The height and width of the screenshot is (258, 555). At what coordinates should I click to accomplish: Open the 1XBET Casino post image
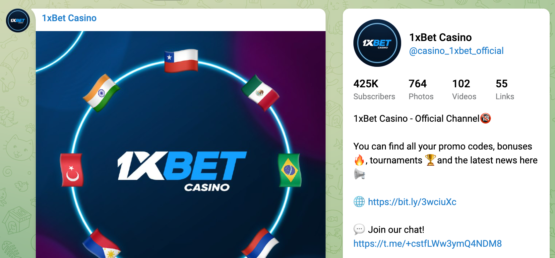tap(181, 145)
